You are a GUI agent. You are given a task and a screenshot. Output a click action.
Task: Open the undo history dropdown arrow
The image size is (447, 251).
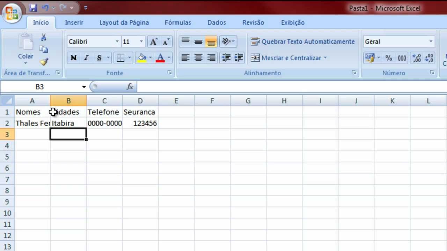point(53,8)
